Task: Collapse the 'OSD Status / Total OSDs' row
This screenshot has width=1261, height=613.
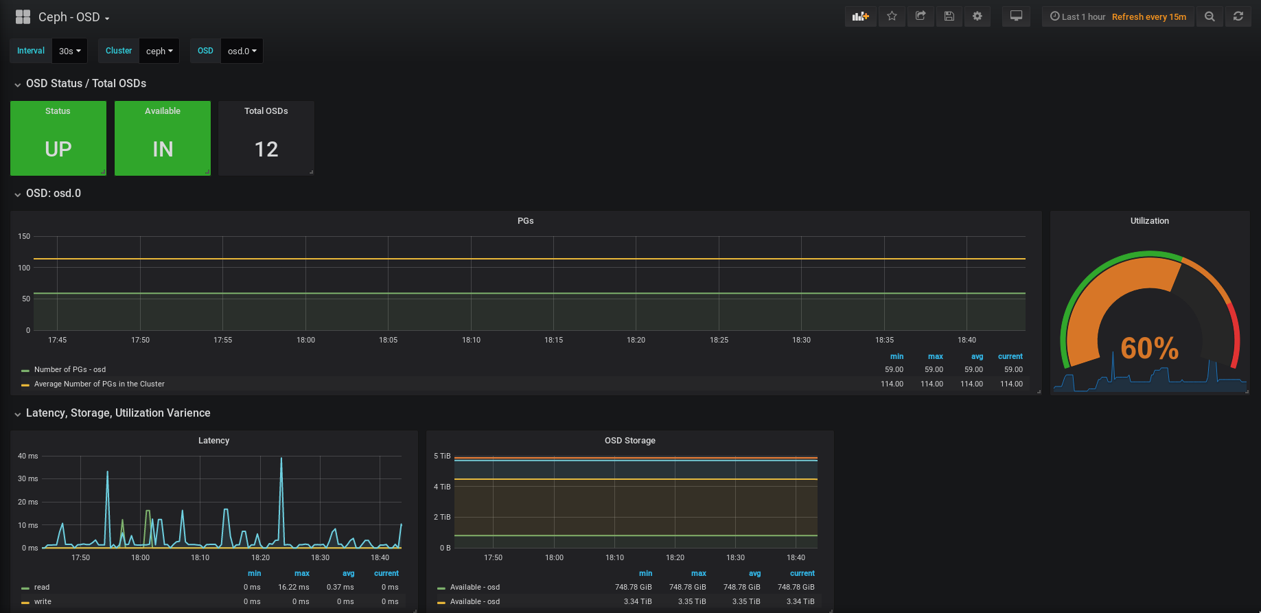Action: [86, 83]
